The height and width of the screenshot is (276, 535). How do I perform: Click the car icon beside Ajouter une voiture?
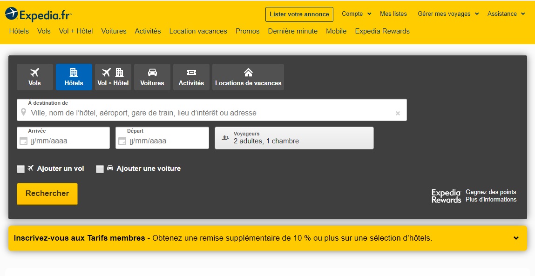[x=110, y=168]
